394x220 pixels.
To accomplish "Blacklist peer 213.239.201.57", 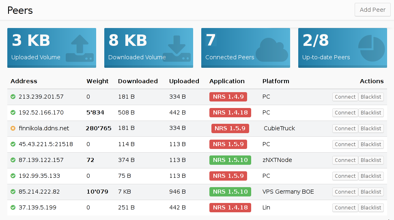I will [371, 97].
